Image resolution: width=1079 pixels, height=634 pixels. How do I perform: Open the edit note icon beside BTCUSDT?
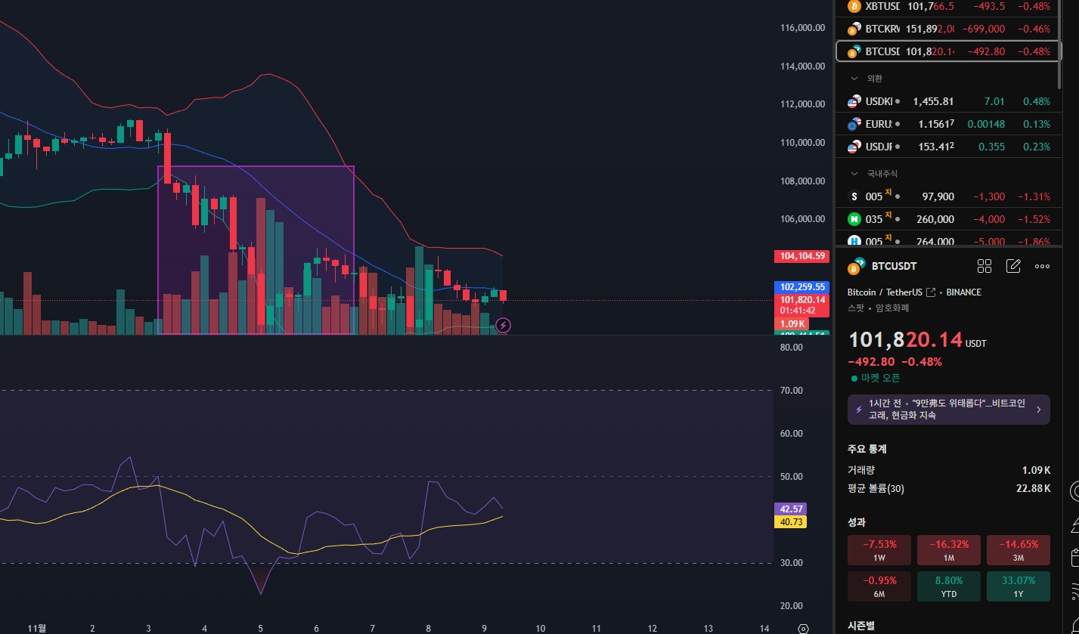(1013, 266)
